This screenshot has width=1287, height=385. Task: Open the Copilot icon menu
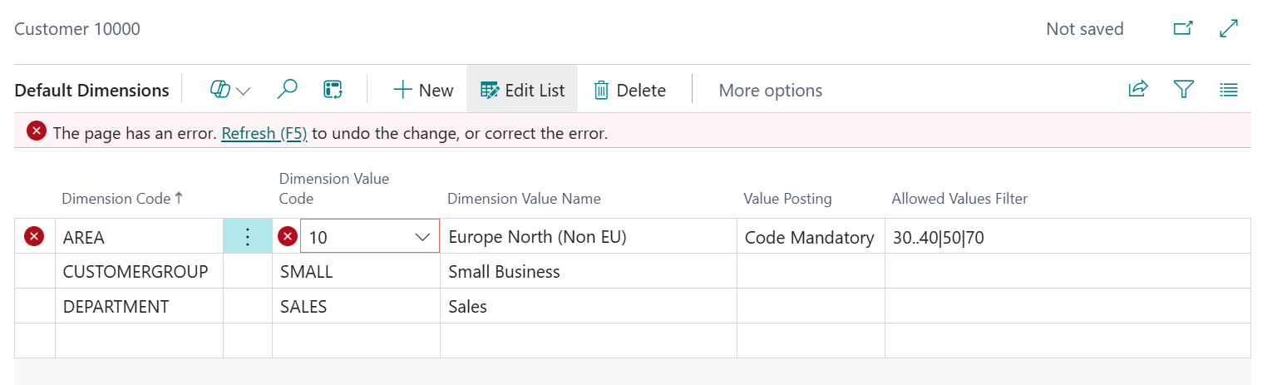pyautogui.click(x=220, y=90)
